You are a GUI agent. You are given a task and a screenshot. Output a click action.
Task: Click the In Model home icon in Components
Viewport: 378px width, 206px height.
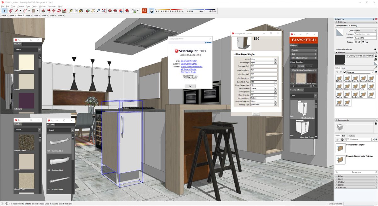click(x=342, y=139)
